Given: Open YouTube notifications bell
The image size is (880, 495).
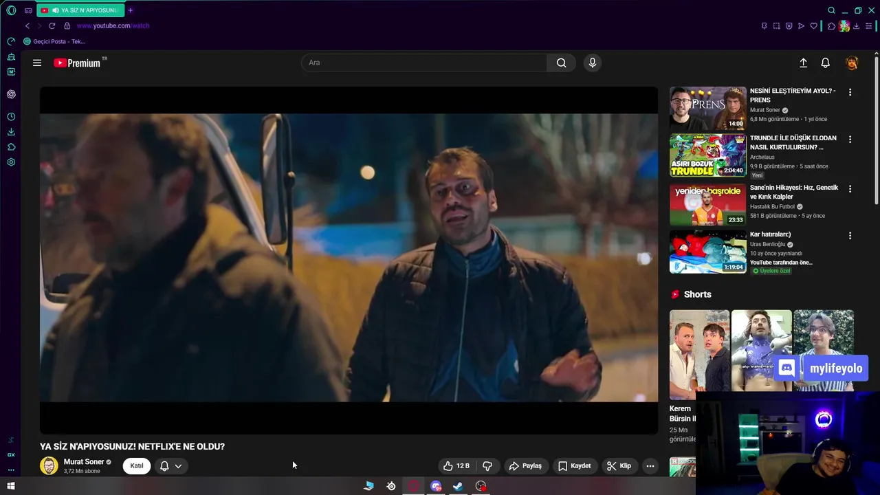Looking at the screenshot, I should (826, 63).
